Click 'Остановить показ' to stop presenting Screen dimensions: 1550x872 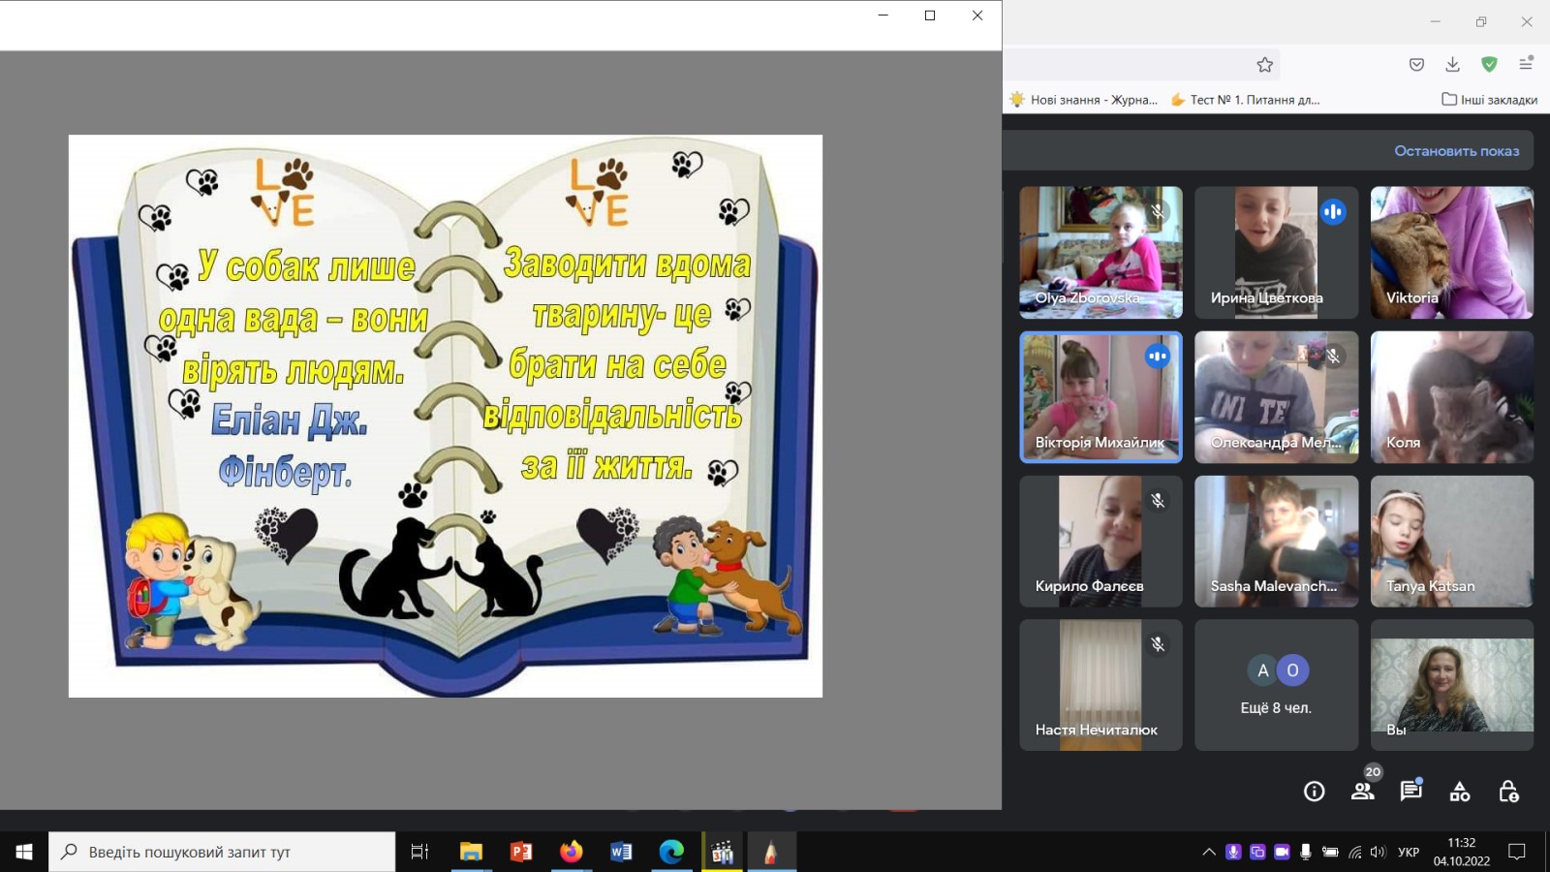point(1456,151)
